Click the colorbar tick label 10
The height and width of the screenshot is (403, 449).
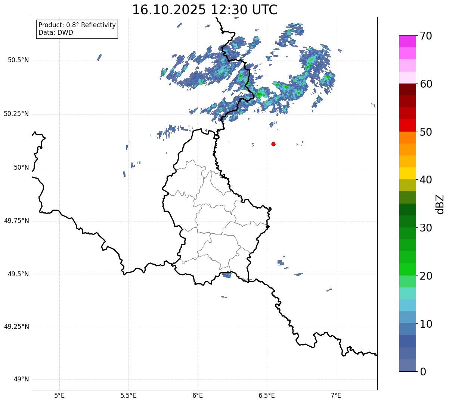pyautogui.click(x=426, y=324)
